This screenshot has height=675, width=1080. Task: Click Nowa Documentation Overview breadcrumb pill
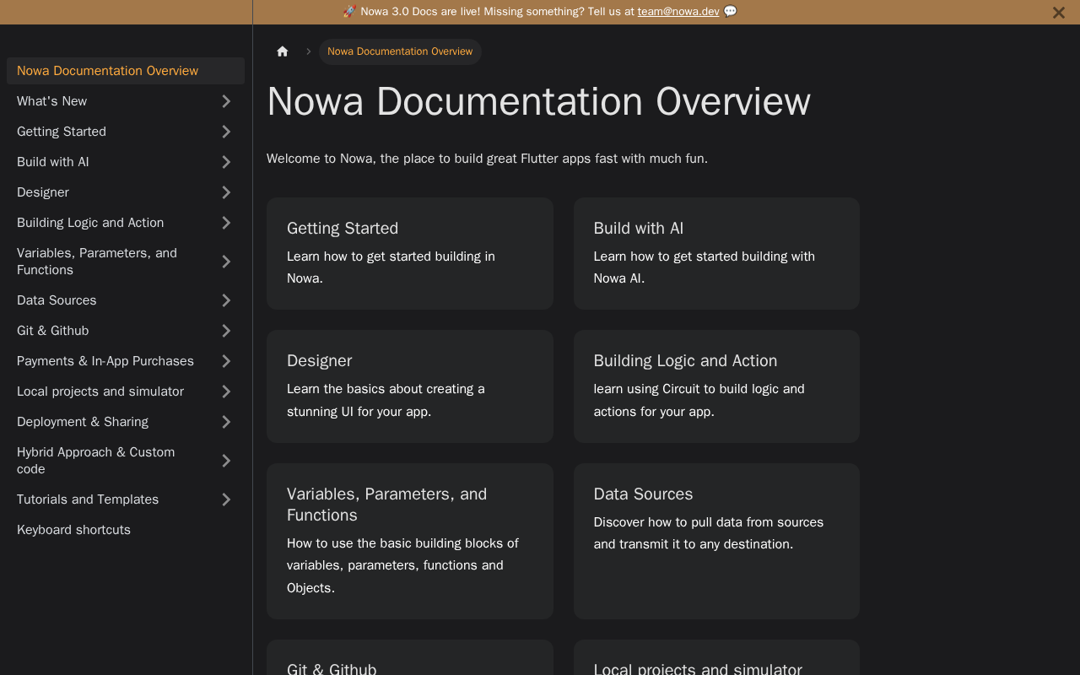point(400,51)
